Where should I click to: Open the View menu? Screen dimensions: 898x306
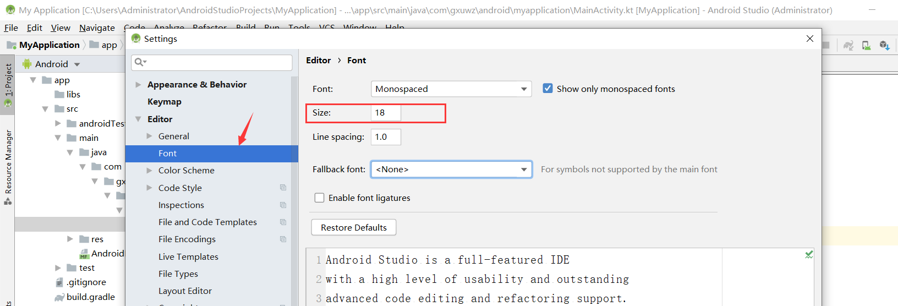pyautogui.click(x=61, y=28)
